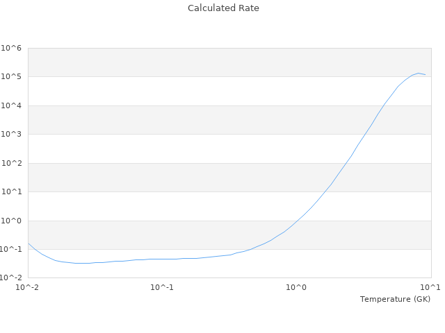Pick the 10^4 y-axis tick label

pos(11,105)
